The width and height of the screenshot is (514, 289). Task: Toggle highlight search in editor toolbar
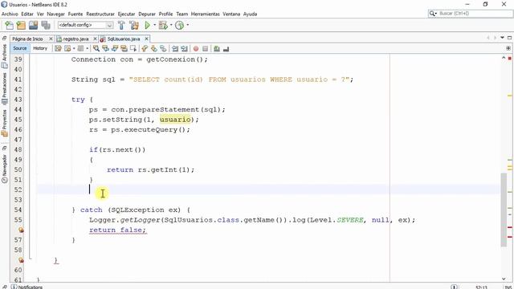coord(124,48)
